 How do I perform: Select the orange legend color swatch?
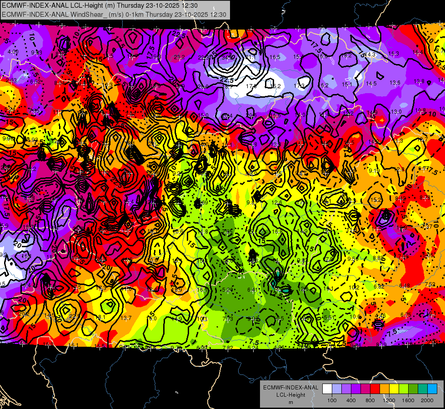coord(385,389)
